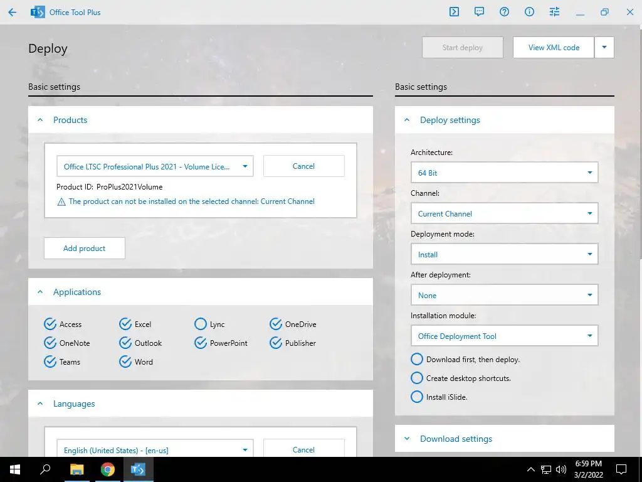The image size is (642, 482).
Task: Uncheck the Outlook application
Action: 125,343
